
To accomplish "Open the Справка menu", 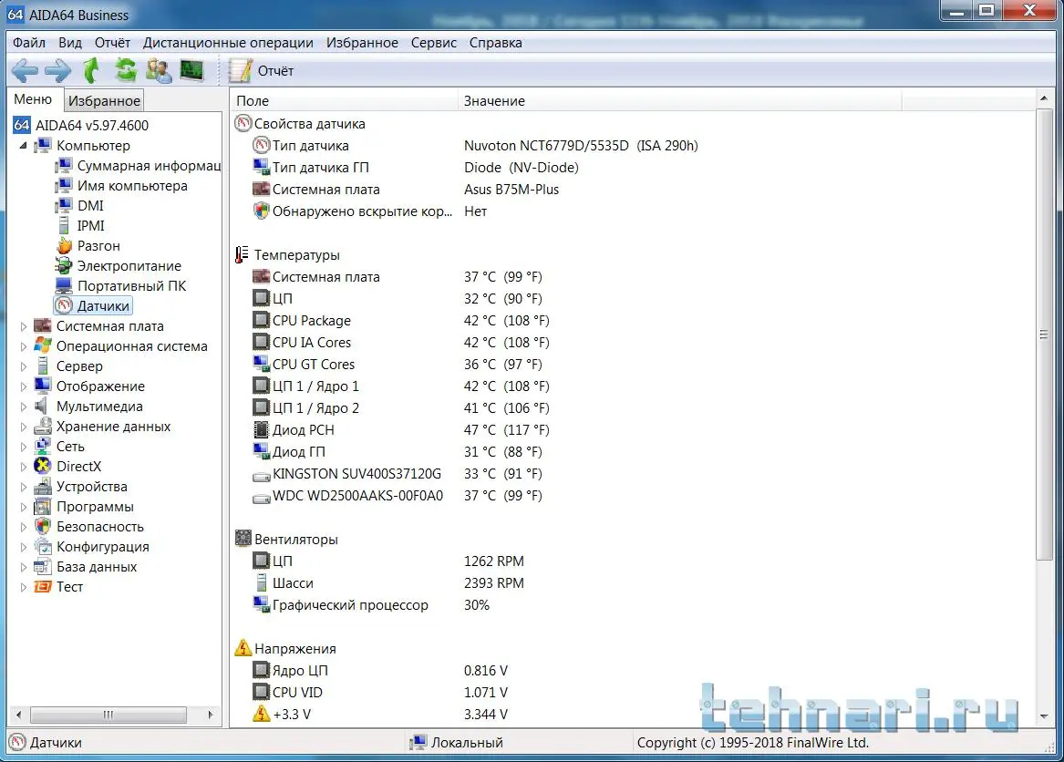I will coord(495,43).
